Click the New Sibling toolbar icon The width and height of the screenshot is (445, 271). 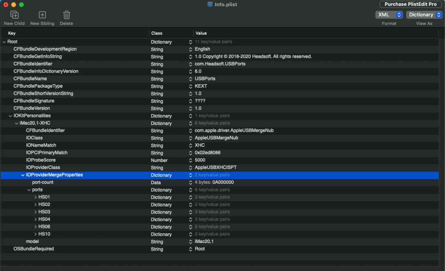coord(42,15)
